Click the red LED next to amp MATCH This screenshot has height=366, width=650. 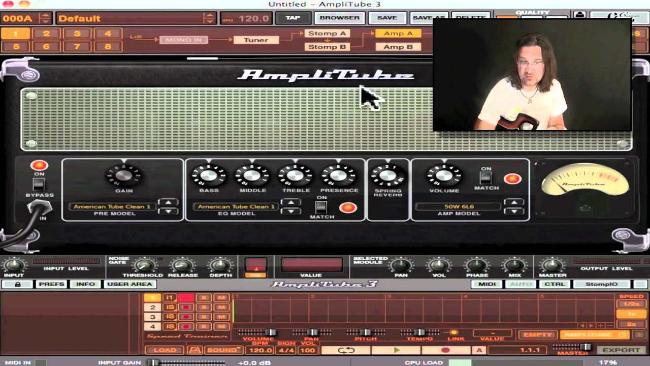(512, 178)
